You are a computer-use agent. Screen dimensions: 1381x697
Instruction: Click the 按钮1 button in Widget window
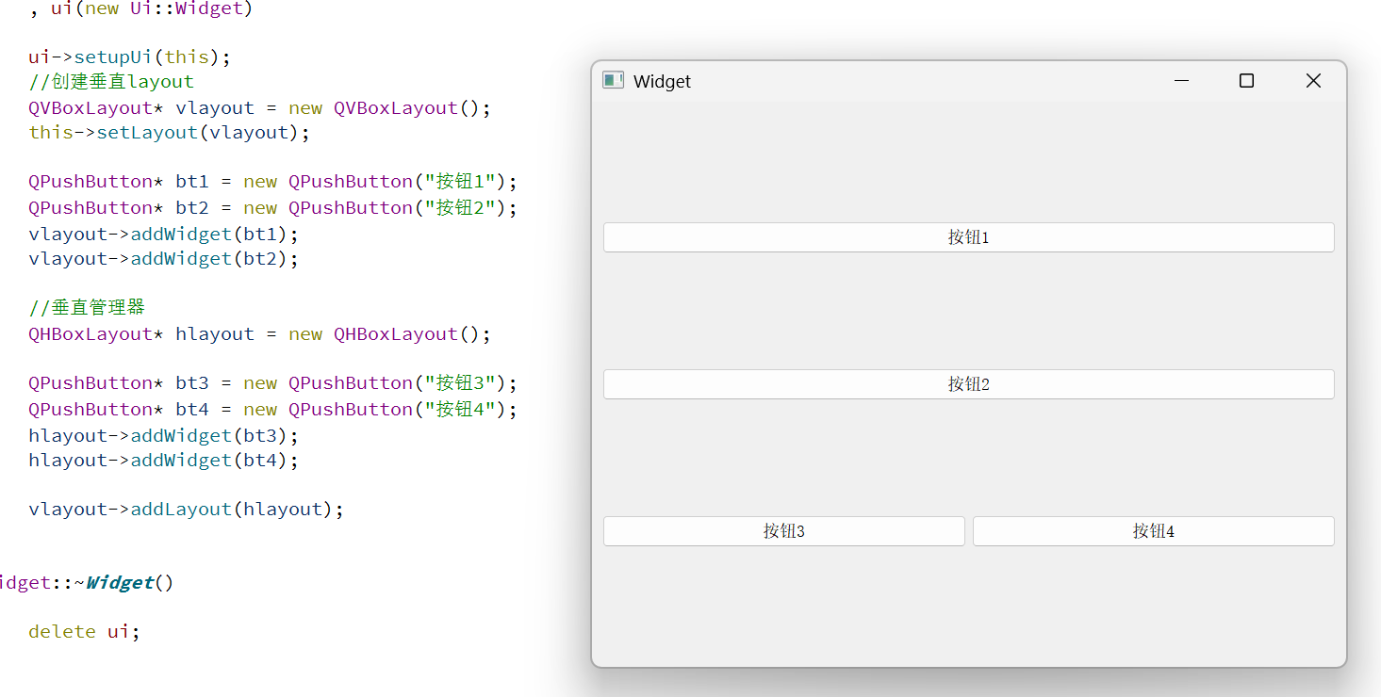pyautogui.click(x=968, y=237)
